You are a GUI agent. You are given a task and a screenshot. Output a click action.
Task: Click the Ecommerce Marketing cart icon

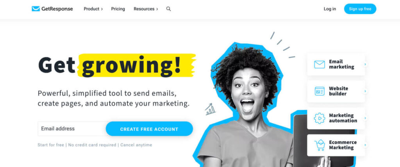coord(320,145)
